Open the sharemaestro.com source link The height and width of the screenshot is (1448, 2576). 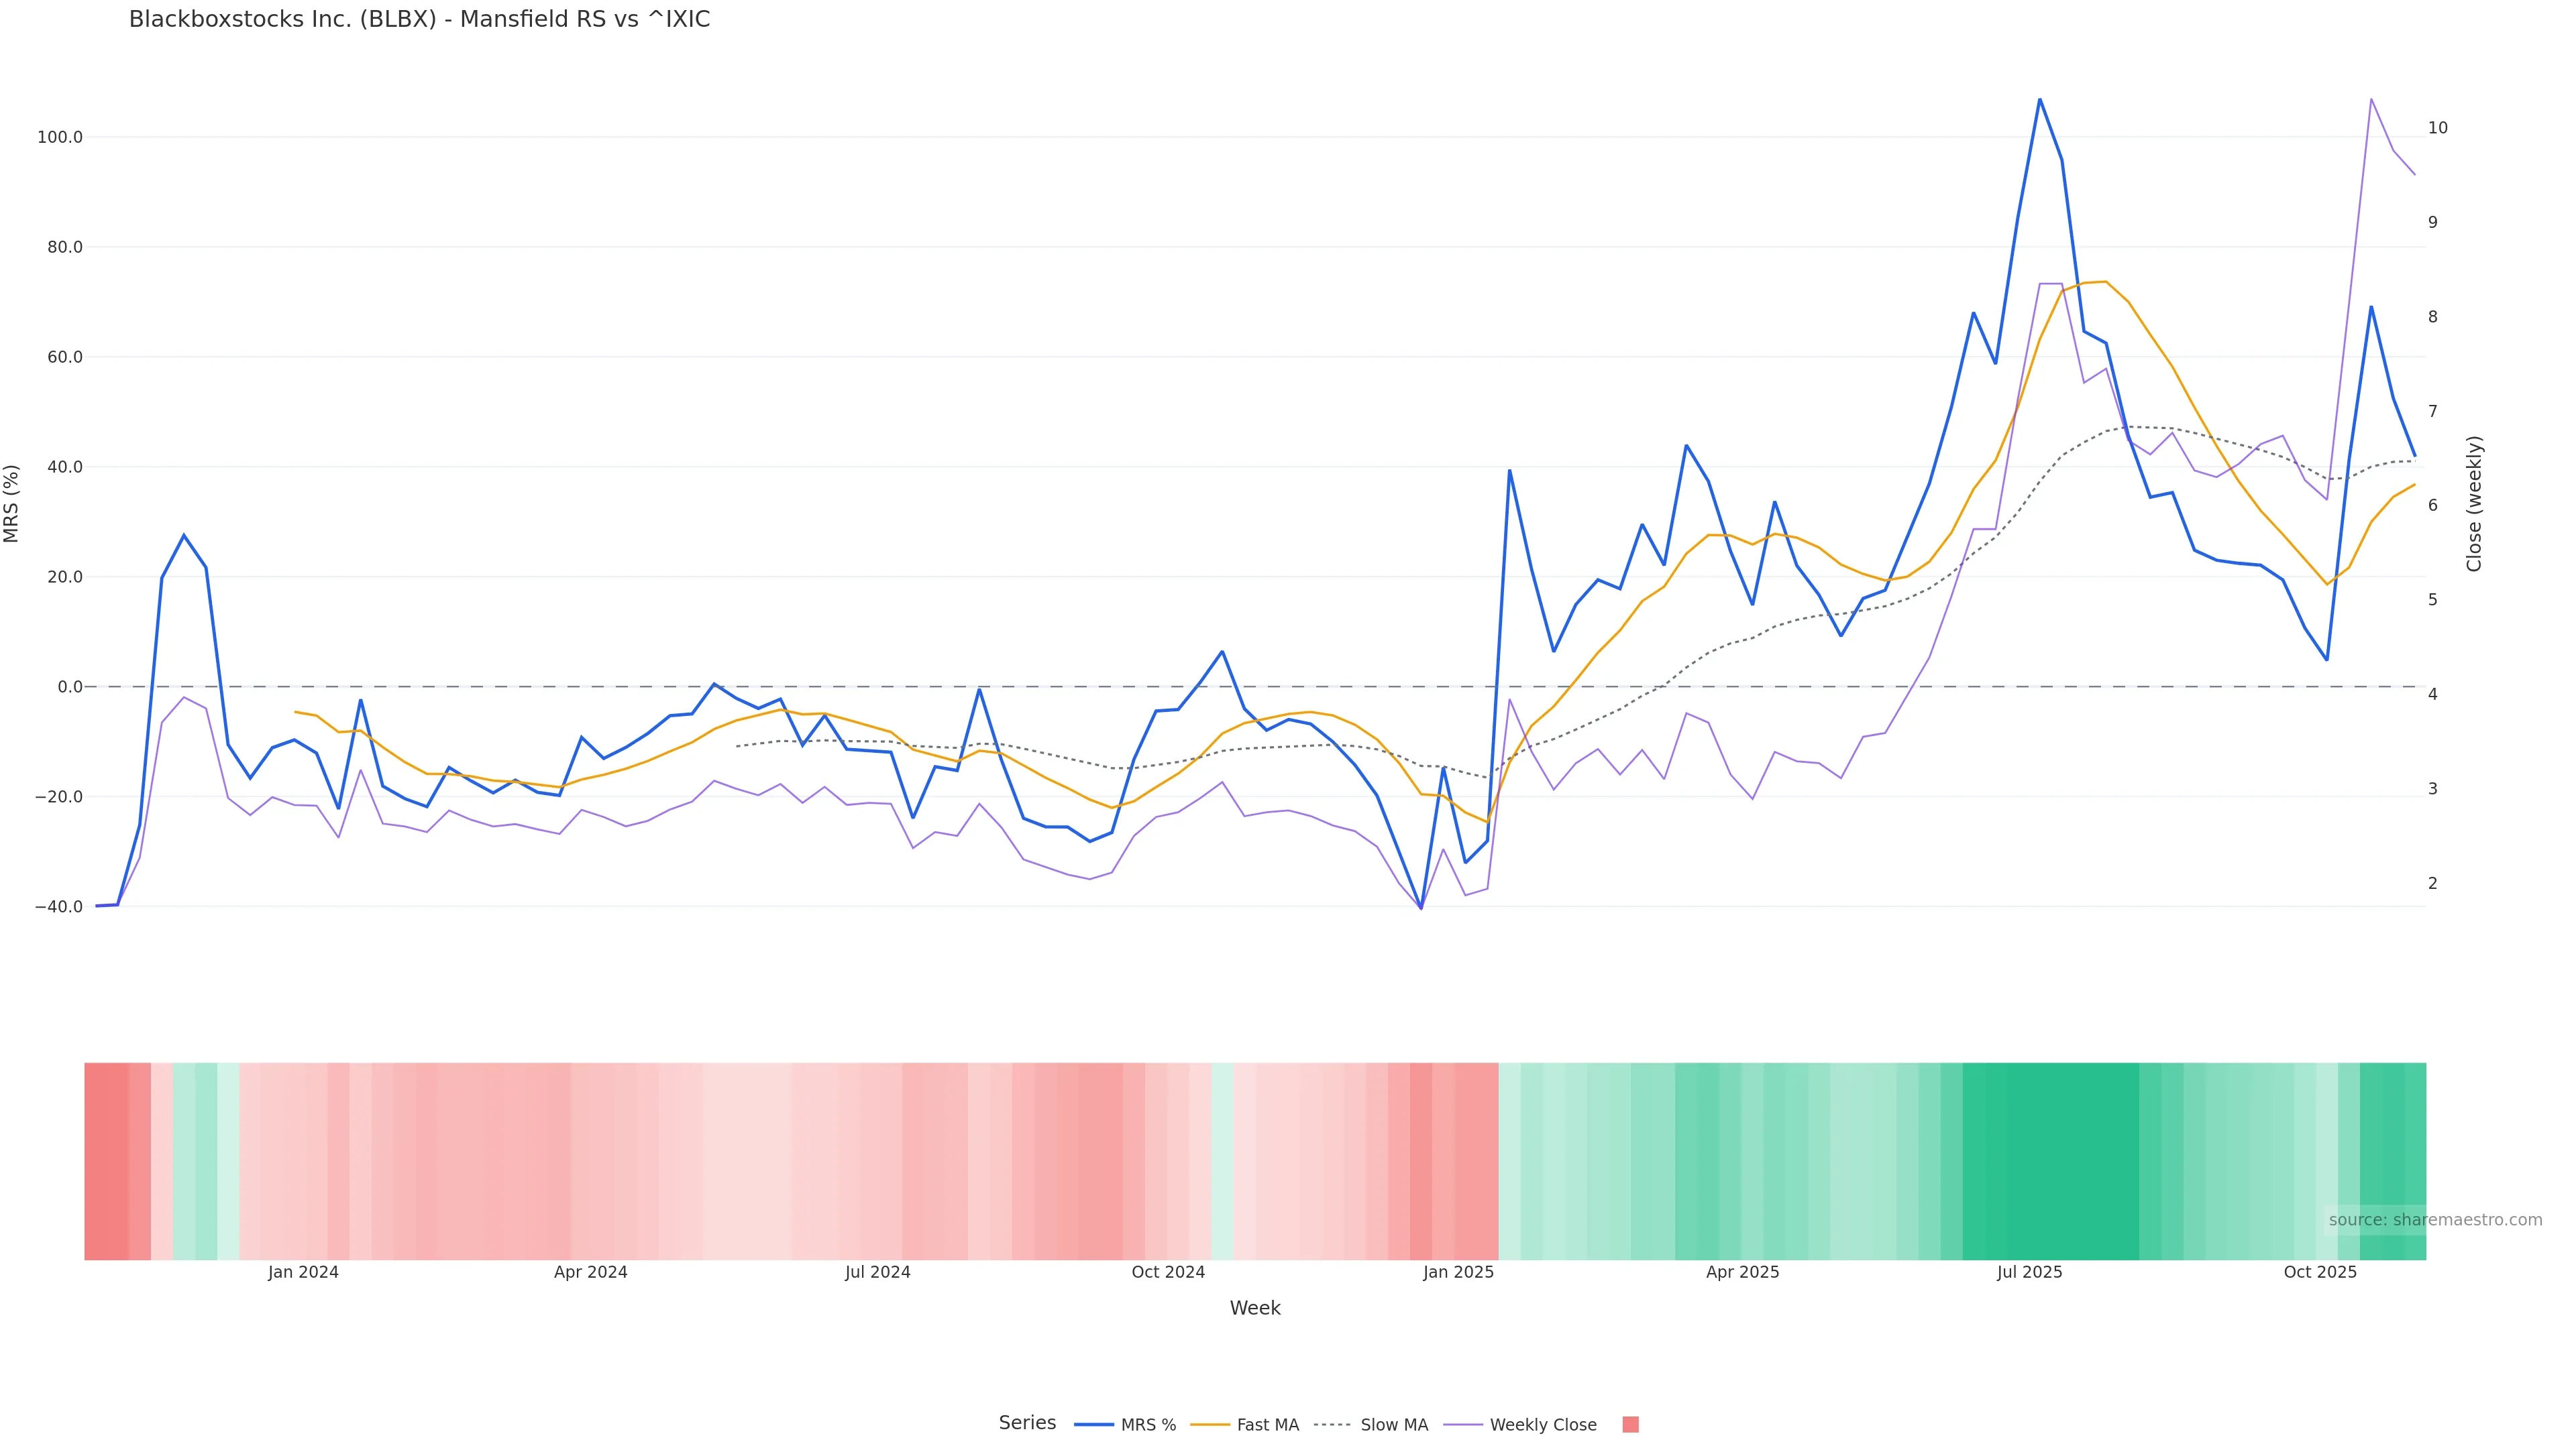(x=2435, y=1220)
